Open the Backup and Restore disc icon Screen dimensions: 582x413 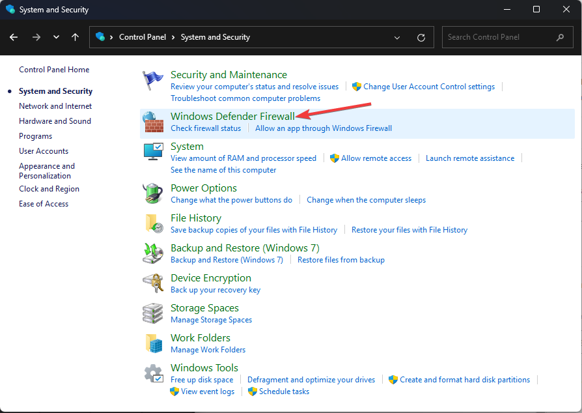(x=153, y=253)
